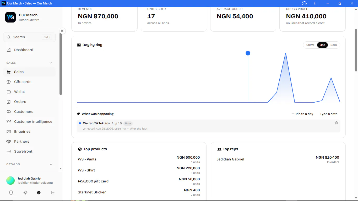Click the sign-out icon

53,193
